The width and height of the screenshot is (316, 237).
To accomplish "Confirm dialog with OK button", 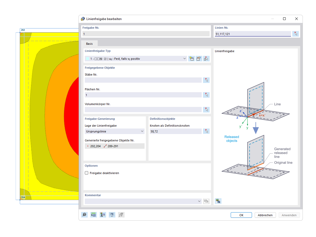I will coord(241,215).
